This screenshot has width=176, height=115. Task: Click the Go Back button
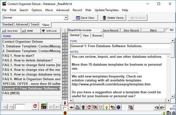pyautogui.click(x=138, y=18)
